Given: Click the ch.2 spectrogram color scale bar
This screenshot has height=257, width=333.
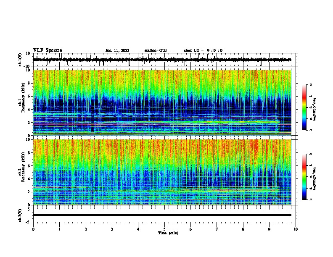Looking at the screenshot, I should pyautogui.click(x=304, y=177).
